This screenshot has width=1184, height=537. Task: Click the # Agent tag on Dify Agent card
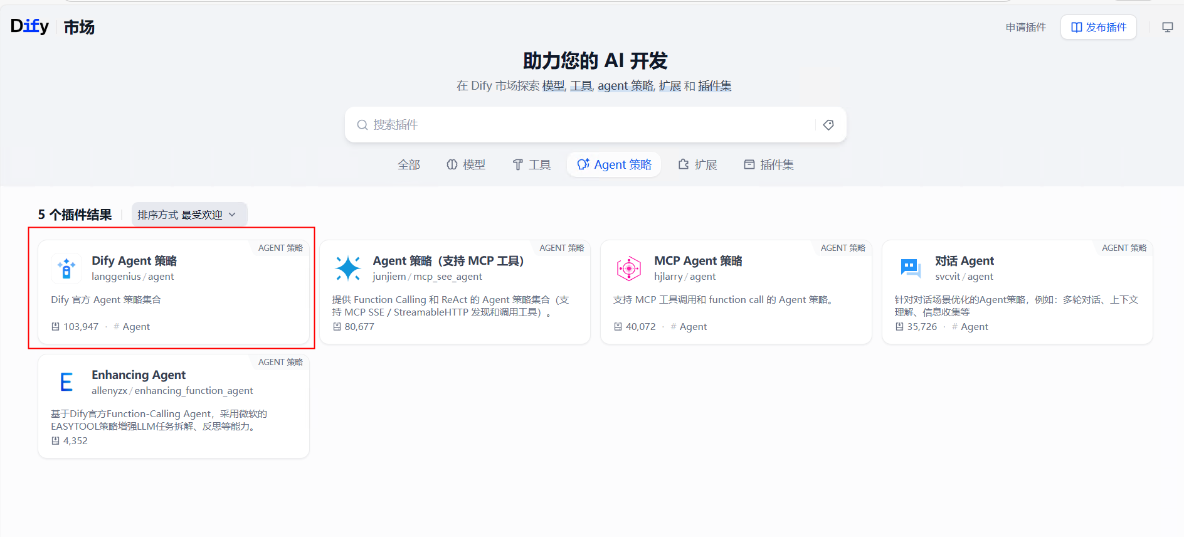(132, 327)
